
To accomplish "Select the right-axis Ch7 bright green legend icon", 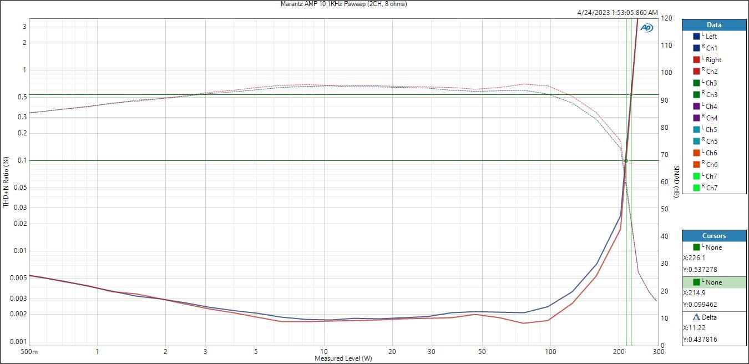I will [696, 188].
